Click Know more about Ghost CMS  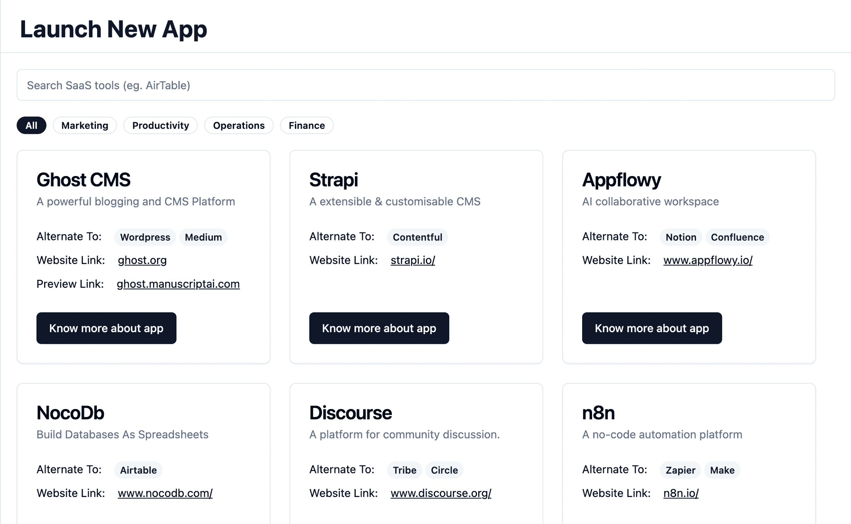click(x=106, y=328)
